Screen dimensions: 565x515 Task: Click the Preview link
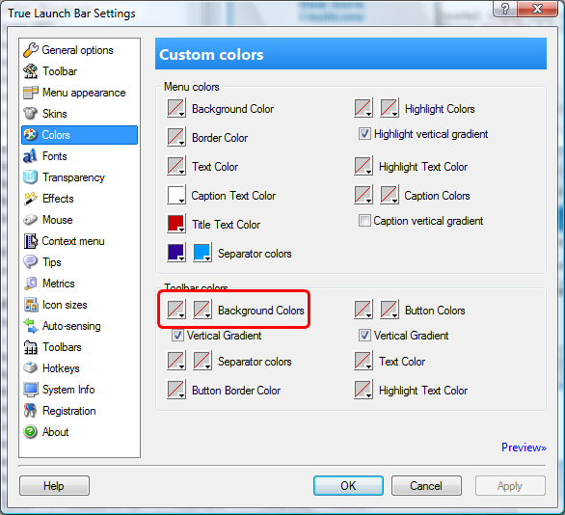524,447
